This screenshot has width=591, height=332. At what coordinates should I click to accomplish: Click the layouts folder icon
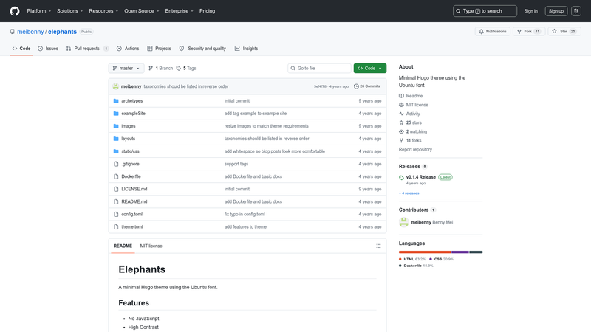[x=116, y=139]
